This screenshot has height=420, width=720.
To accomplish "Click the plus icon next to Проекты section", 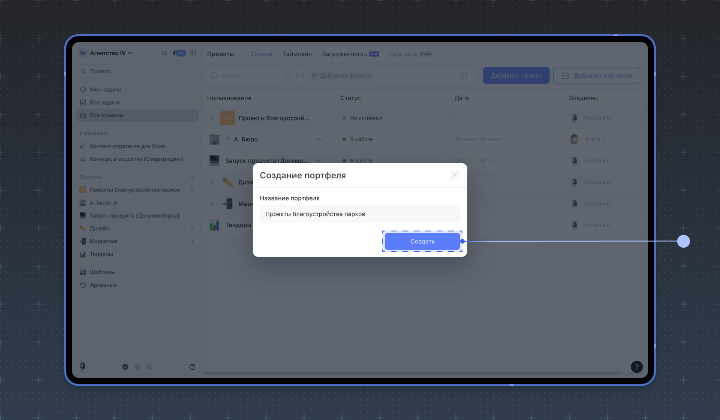I will [x=192, y=177].
